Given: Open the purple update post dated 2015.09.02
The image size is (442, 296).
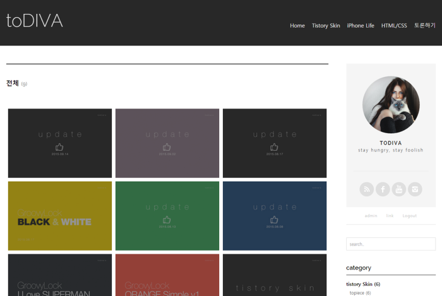Looking at the screenshot, I should [x=167, y=143].
